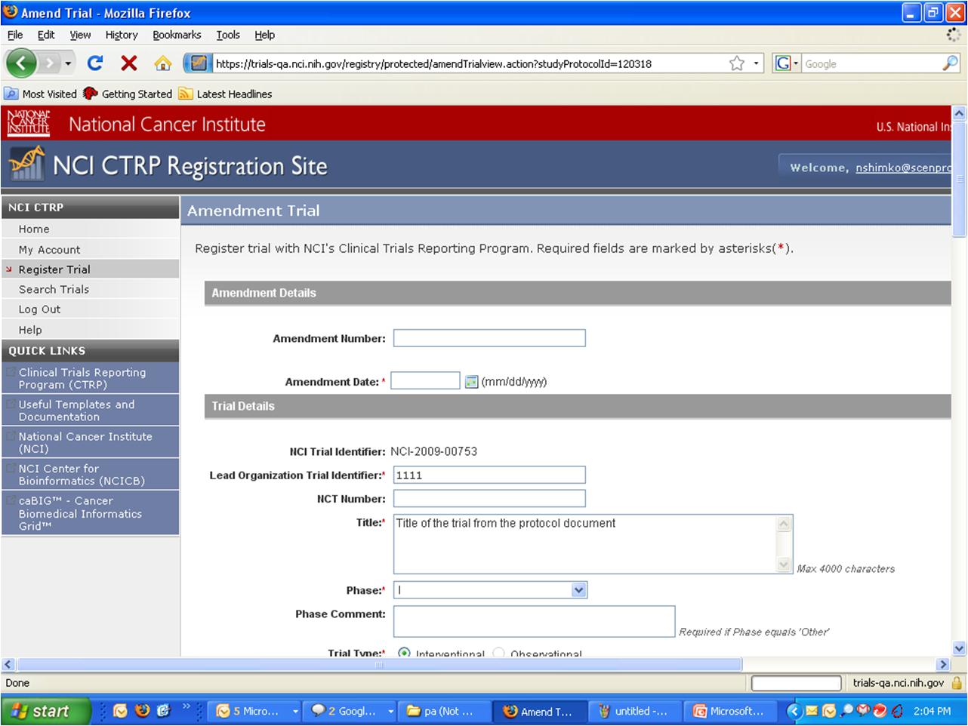Bookmark this page with the star

tap(737, 63)
